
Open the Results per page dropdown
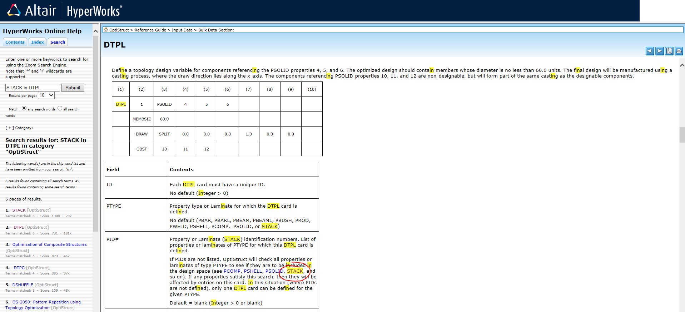pos(46,95)
